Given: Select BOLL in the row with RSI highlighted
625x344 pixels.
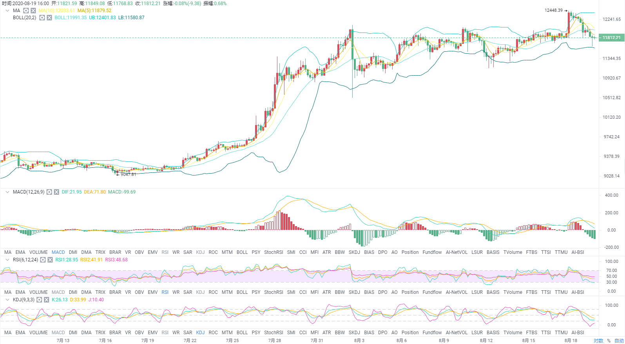Looking at the screenshot, I should click(x=242, y=292).
